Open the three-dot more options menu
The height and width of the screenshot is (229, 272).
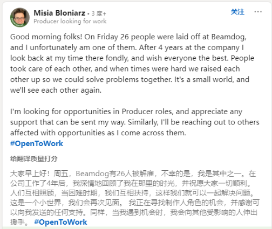[258, 12]
